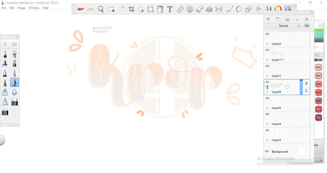The height and width of the screenshot is (173, 327).
Task: Open the Brush Library icon
Action: 288,8
